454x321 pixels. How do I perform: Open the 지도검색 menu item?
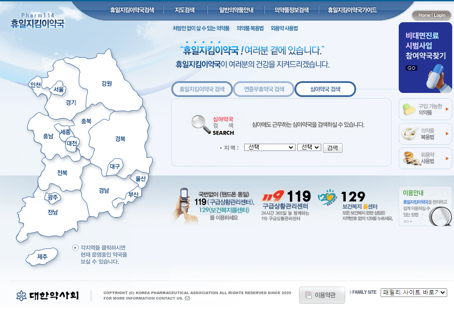186,10
